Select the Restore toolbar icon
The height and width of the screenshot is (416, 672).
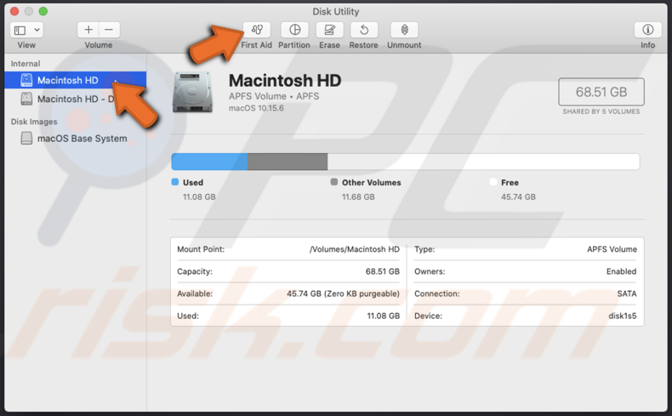coord(363,30)
